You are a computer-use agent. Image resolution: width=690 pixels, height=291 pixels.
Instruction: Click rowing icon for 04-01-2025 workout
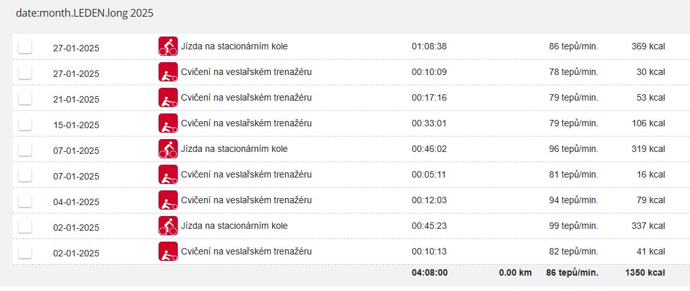(168, 200)
